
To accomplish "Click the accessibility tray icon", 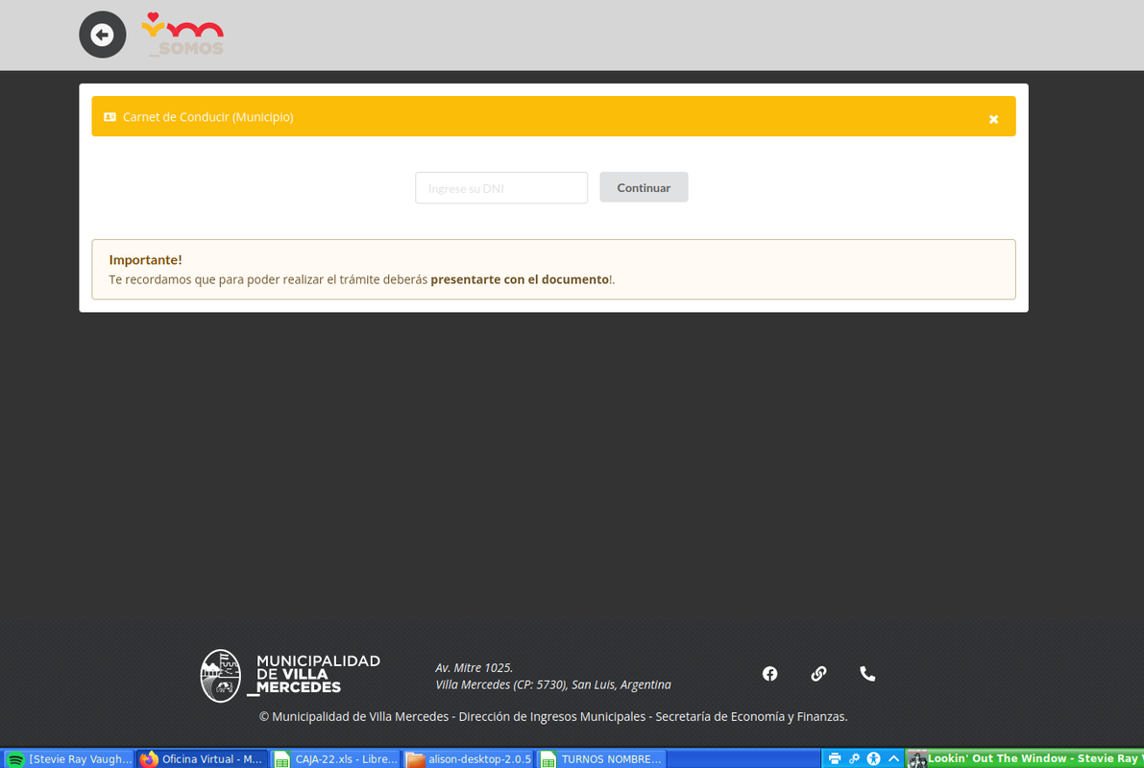I will tap(873, 759).
